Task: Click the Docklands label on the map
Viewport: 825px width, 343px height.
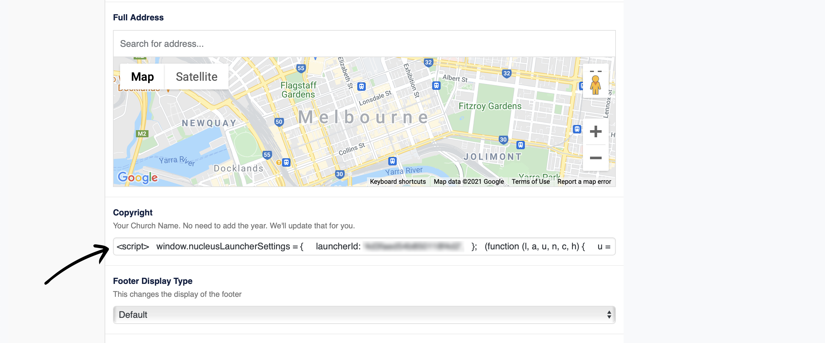Action: 239,168
